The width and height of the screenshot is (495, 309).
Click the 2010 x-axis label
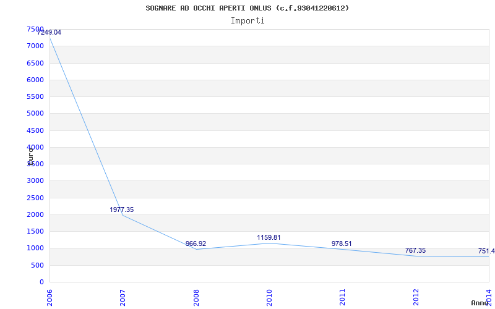pyautogui.click(x=269, y=297)
